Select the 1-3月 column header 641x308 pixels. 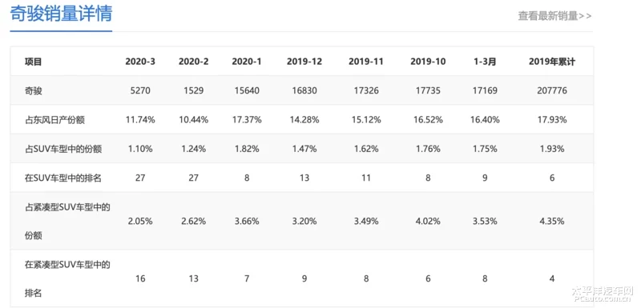click(485, 62)
